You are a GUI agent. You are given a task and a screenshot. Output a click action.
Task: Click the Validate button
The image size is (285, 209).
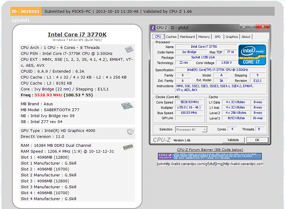point(233,140)
